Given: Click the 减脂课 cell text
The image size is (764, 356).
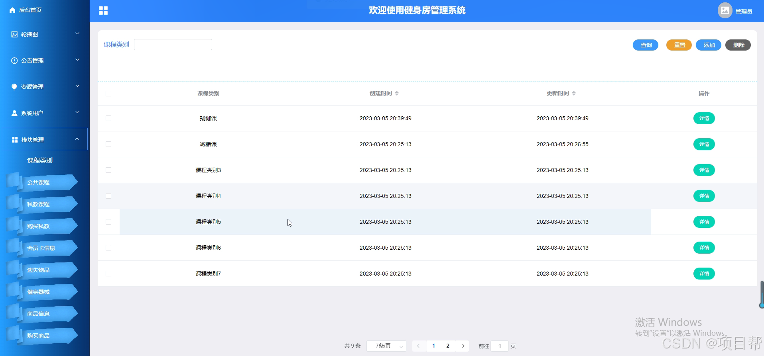Looking at the screenshot, I should tap(208, 144).
